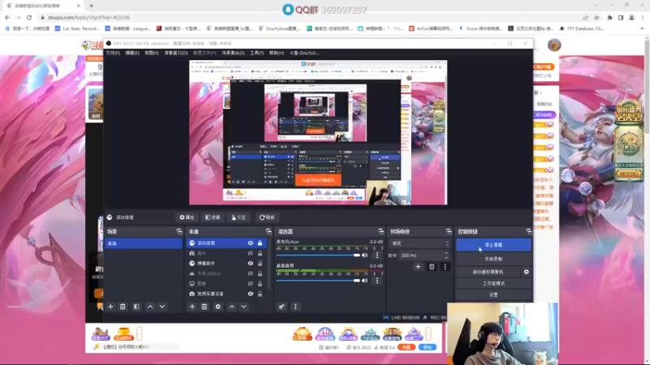This screenshot has width=650, height=365.
Task: Delete transition using trash icon
Action: click(x=431, y=267)
